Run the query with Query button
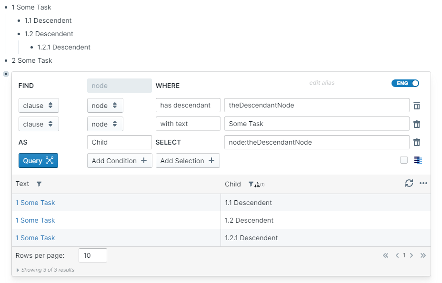442x283 pixels. (x=38, y=161)
